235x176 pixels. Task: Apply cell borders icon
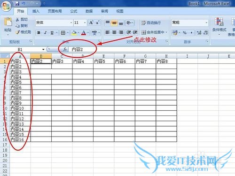(63, 33)
